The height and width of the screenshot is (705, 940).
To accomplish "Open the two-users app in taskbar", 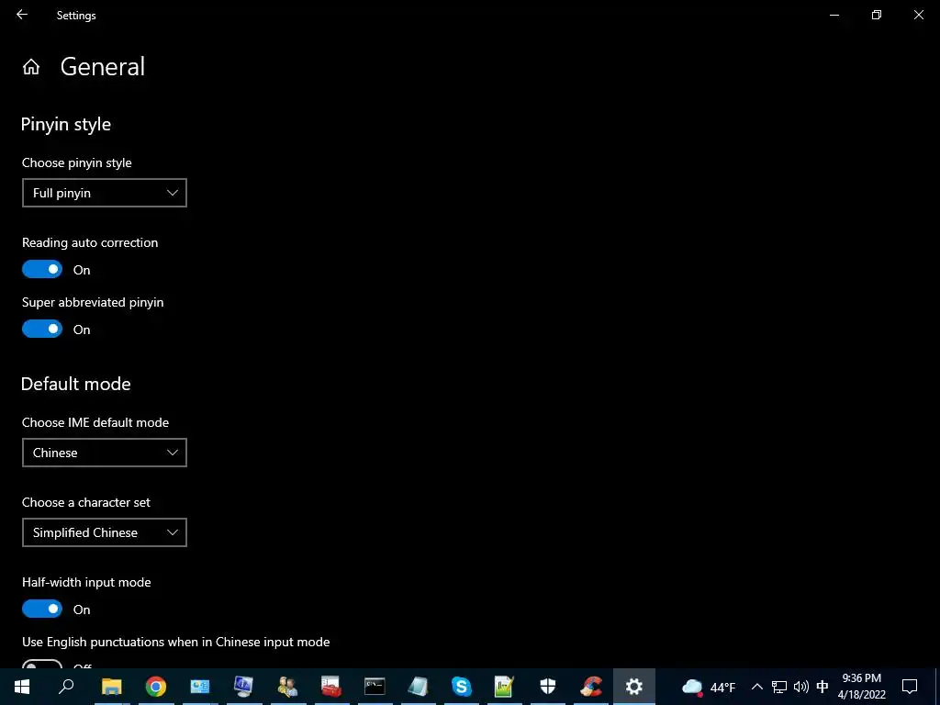I will coord(287,687).
